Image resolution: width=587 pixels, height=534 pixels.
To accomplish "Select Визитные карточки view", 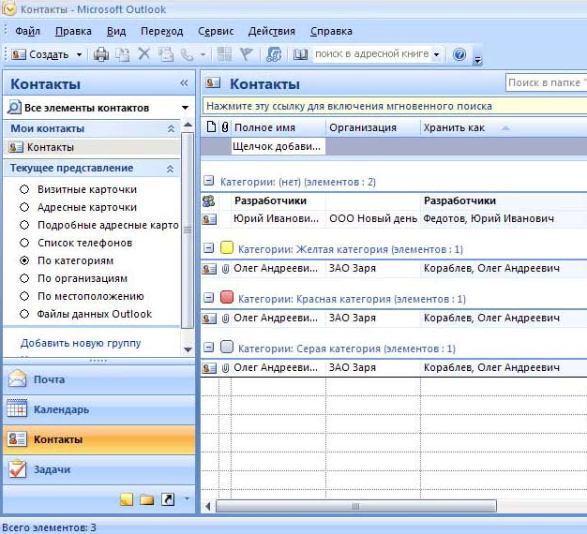I will [24, 189].
